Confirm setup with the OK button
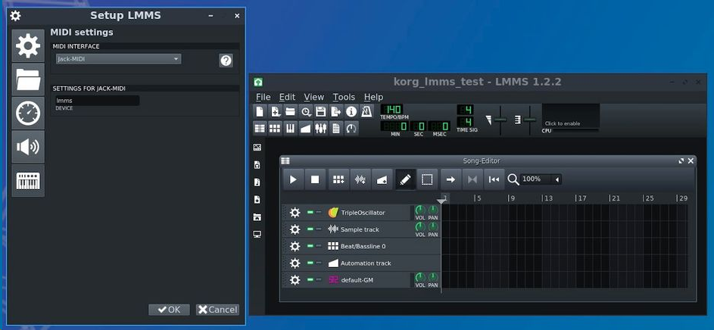This screenshot has height=330, width=714. [169, 310]
